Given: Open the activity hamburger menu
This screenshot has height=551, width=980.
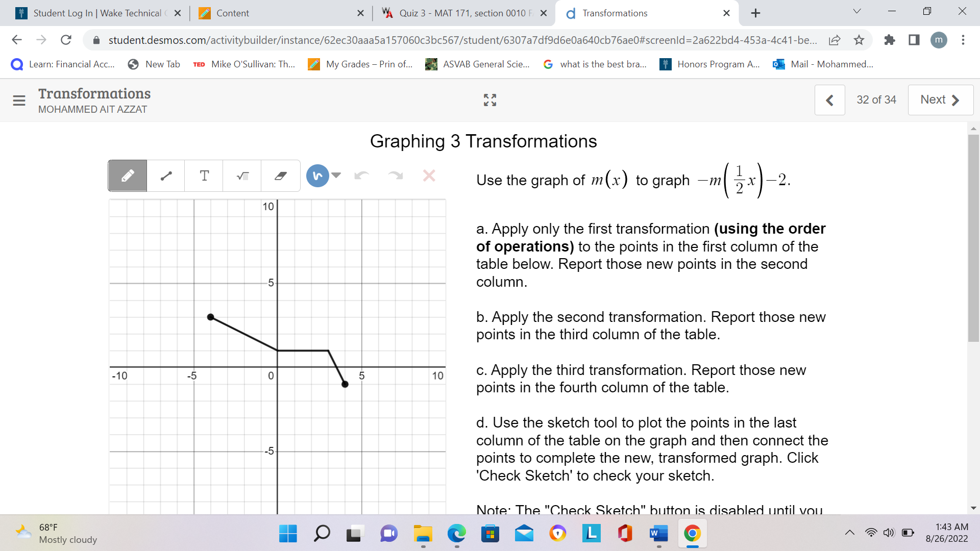Looking at the screenshot, I should pyautogui.click(x=19, y=100).
